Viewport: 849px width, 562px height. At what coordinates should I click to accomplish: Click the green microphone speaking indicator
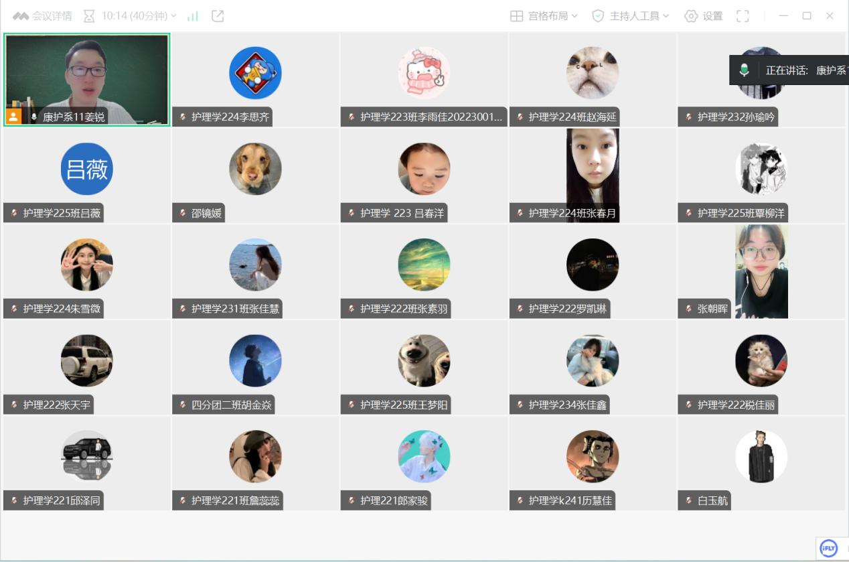coord(744,70)
